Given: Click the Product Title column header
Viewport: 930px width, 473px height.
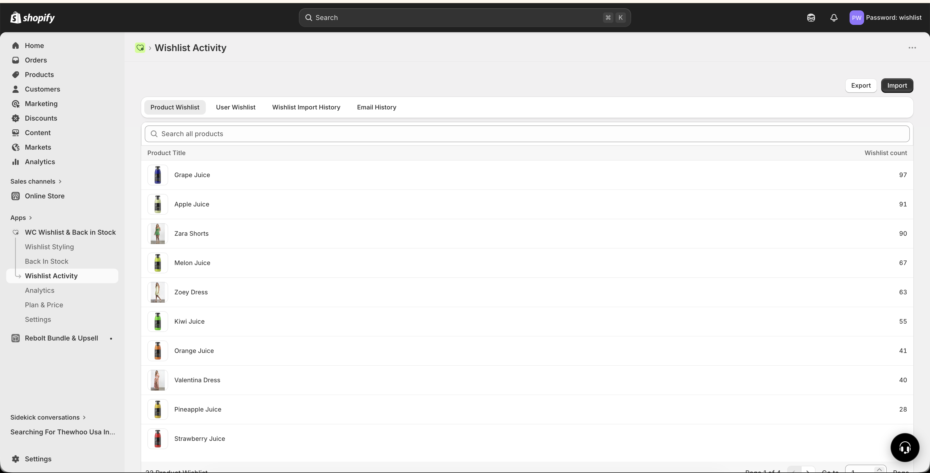Looking at the screenshot, I should [x=166, y=153].
